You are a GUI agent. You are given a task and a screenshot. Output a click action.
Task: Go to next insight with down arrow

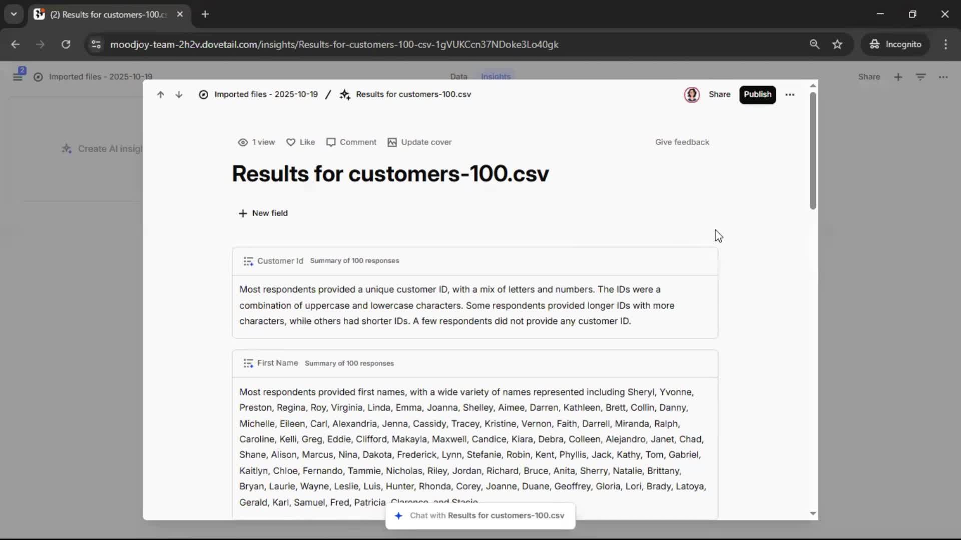coord(179,94)
